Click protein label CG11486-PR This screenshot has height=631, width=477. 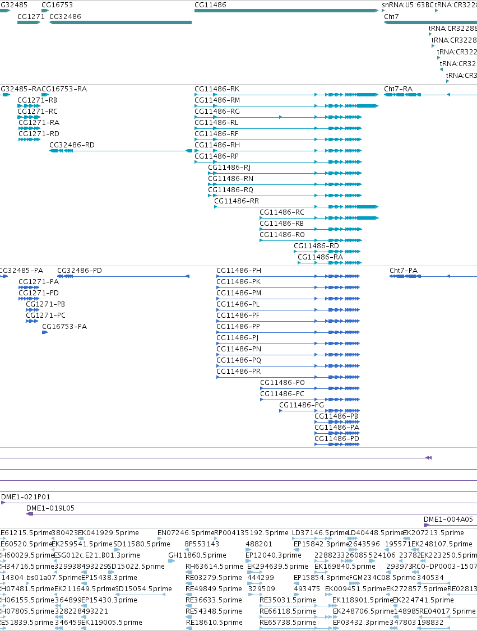pos(239,372)
